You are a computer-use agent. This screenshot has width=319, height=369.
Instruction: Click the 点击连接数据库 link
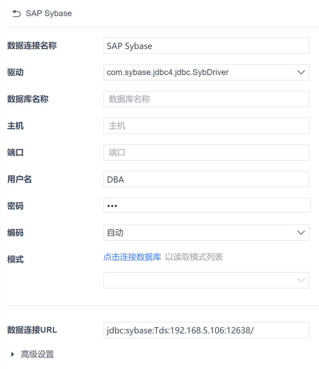132,257
